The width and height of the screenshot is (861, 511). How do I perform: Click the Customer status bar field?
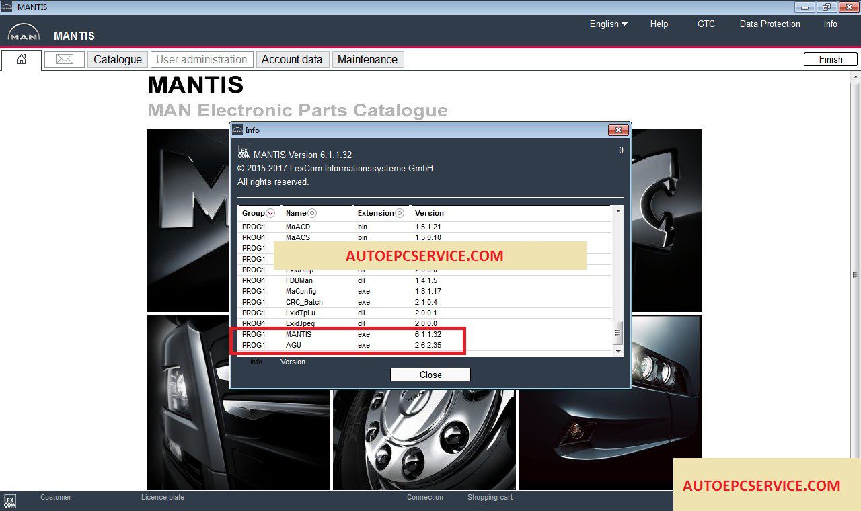(x=56, y=497)
